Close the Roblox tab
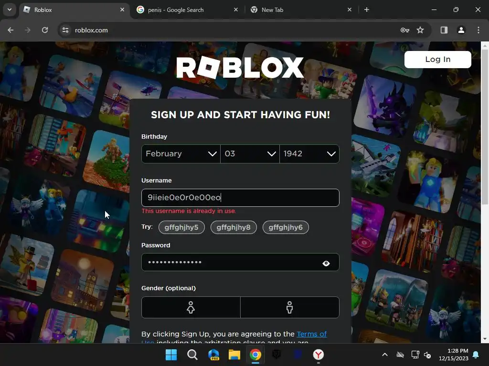 click(x=122, y=10)
